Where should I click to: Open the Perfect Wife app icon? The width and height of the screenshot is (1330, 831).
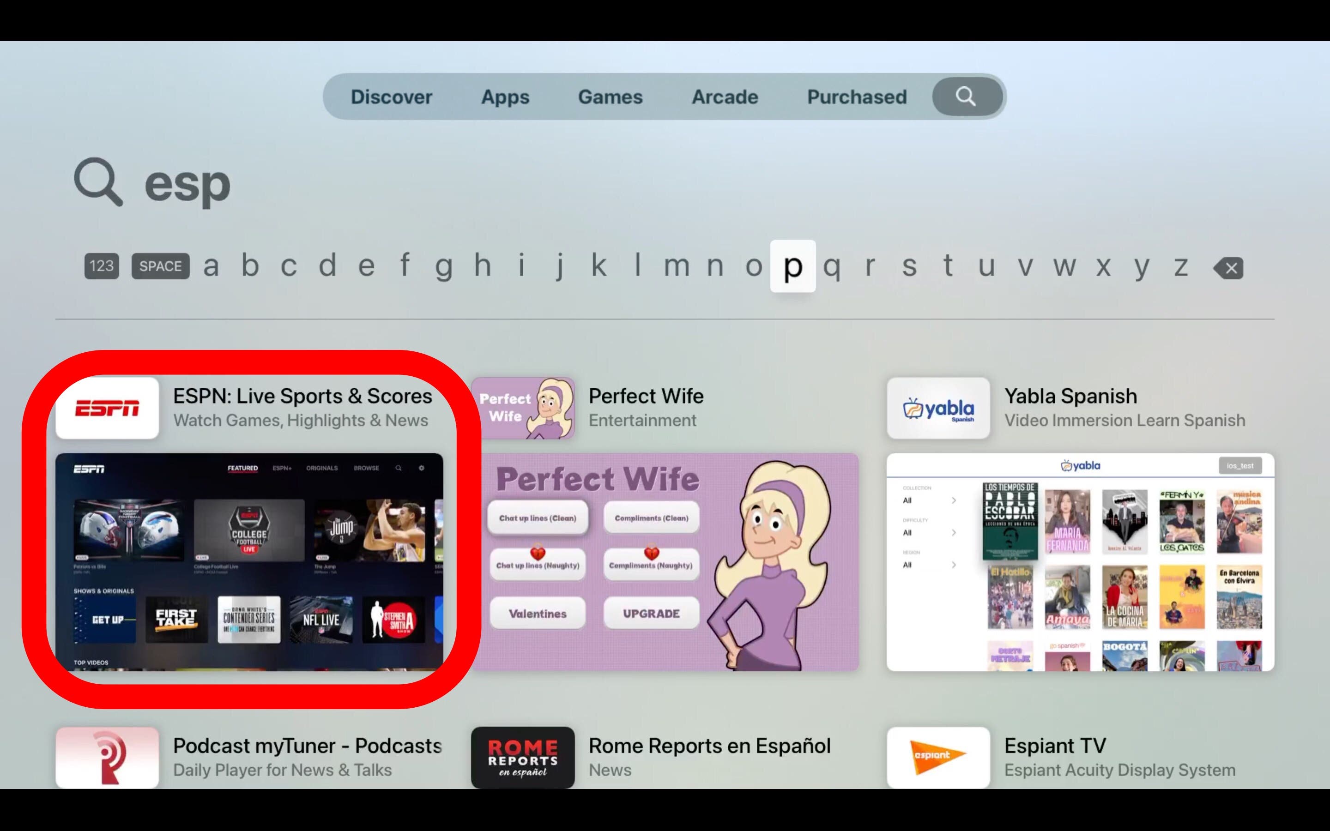click(x=523, y=408)
